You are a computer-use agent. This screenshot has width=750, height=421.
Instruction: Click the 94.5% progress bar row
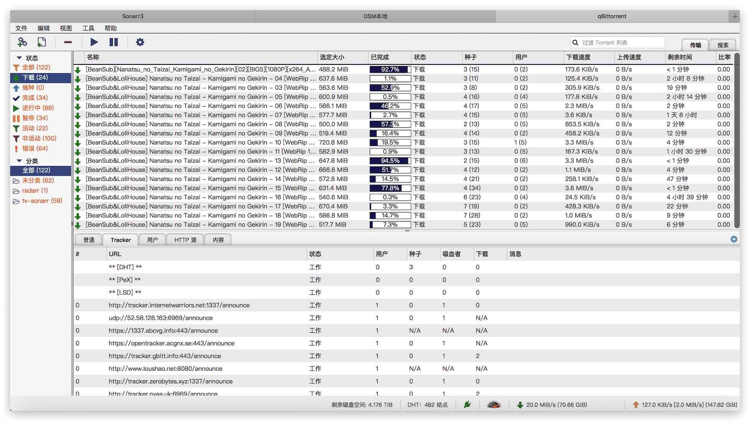click(x=390, y=161)
